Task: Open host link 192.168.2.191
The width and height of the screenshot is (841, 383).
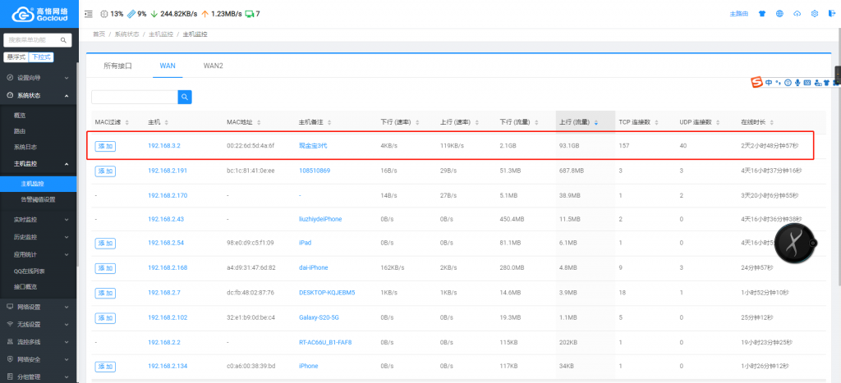Action: tap(168, 171)
